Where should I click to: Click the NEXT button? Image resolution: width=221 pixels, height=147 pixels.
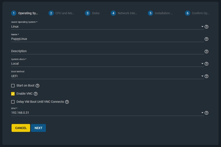click(x=38, y=128)
